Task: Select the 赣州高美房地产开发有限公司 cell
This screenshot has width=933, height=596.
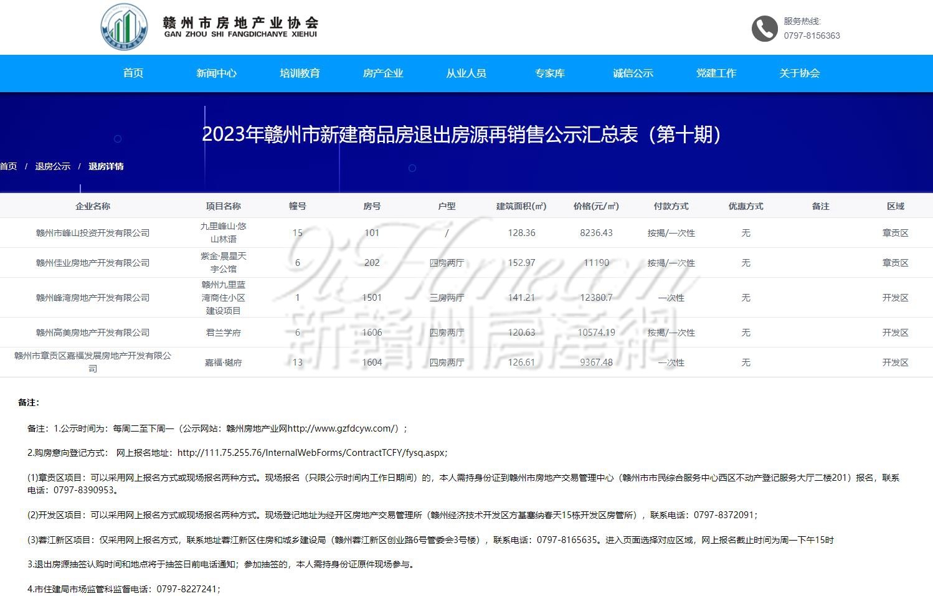Action: [93, 333]
